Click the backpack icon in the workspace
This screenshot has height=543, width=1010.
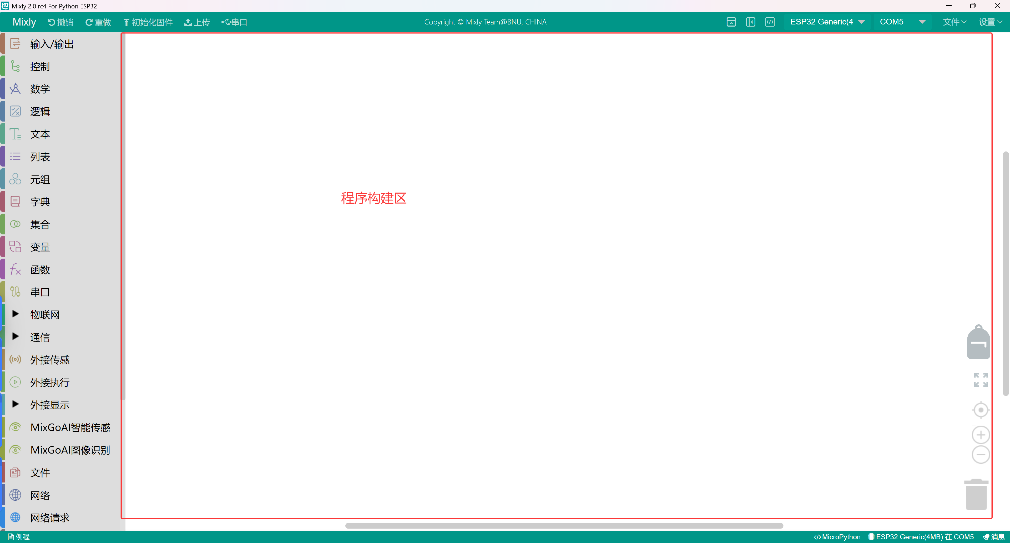click(x=978, y=342)
